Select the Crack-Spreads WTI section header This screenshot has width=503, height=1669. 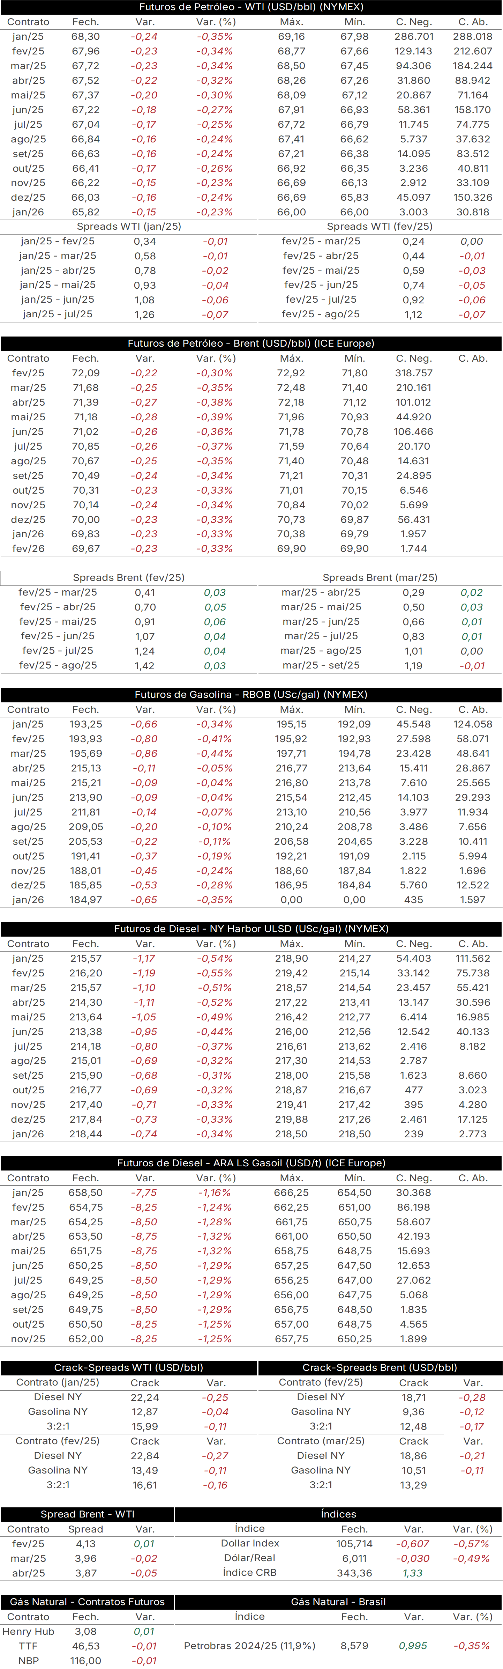click(129, 1368)
